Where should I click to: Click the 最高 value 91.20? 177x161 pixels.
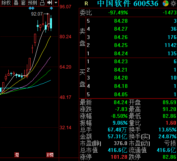coord(169,109)
